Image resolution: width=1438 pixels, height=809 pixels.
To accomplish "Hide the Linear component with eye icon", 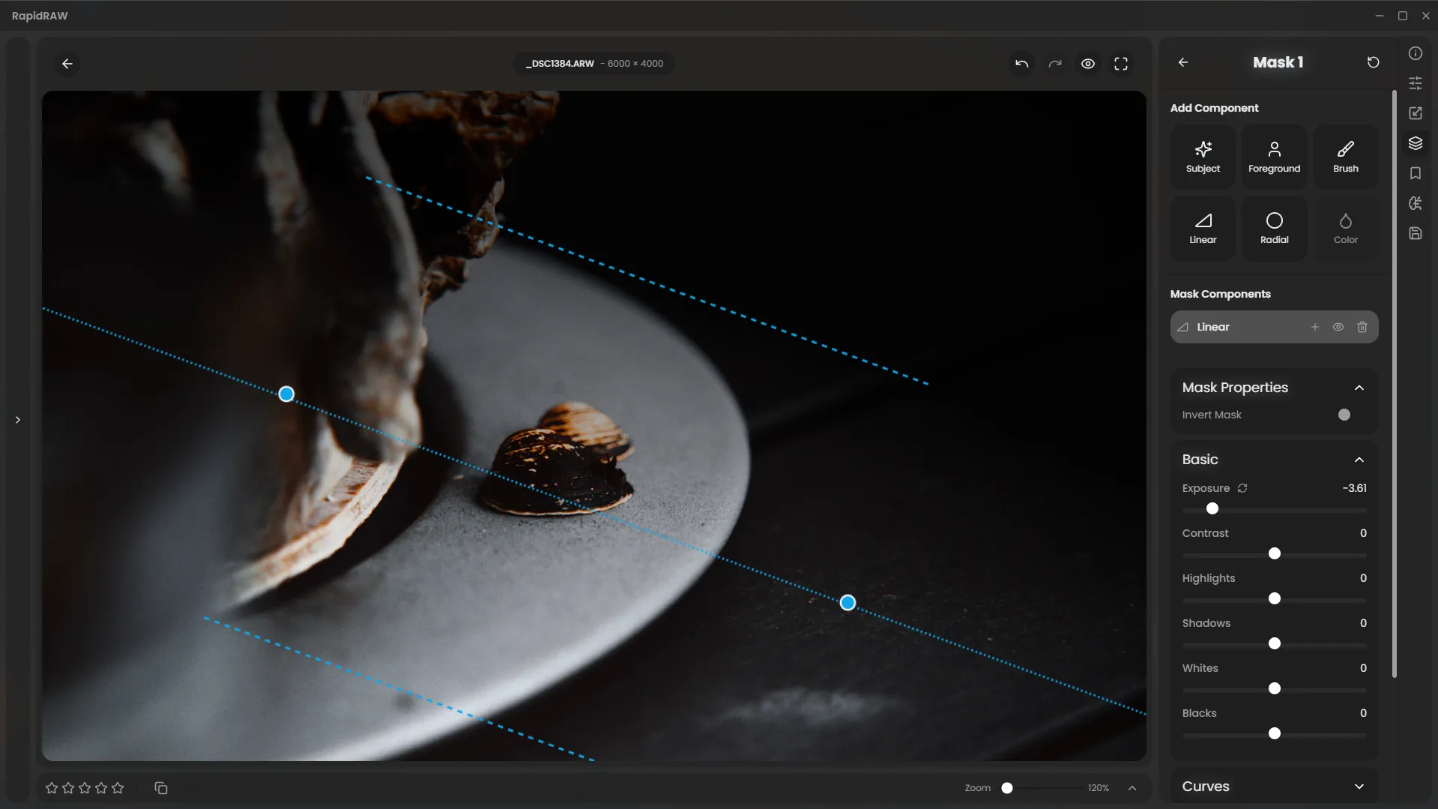I will pos(1338,327).
